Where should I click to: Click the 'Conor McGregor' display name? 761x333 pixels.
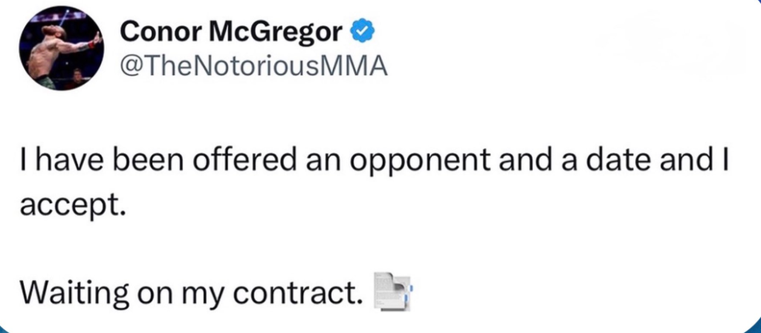230,31
